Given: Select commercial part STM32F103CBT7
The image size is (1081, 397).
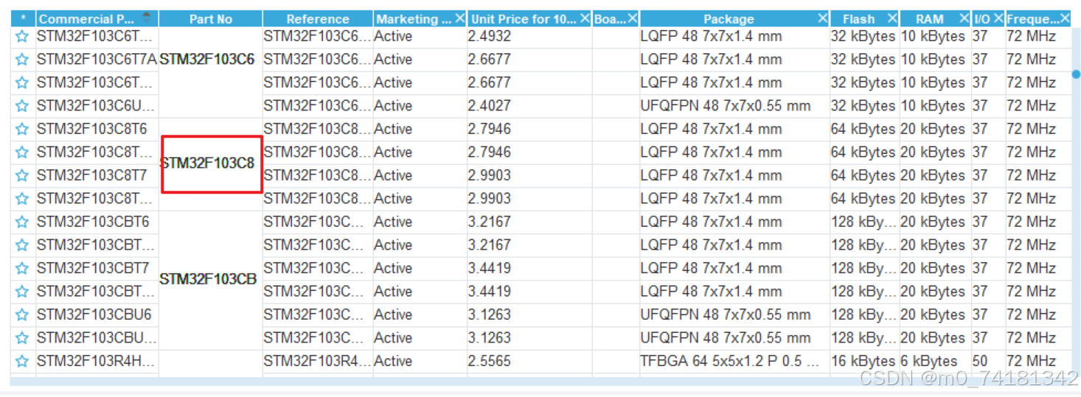Looking at the screenshot, I should tap(97, 268).
